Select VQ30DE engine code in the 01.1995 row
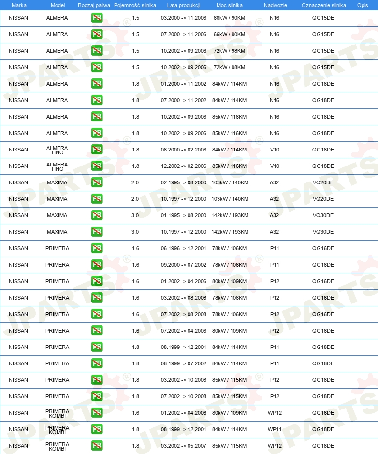Screen dimensions: 378x454 (x=323, y=215)
